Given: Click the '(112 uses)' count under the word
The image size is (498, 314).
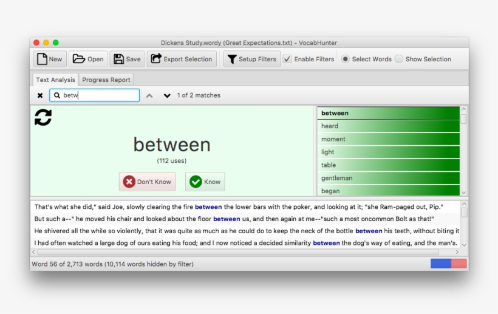Looking at the screenshot, I should 171,161.
